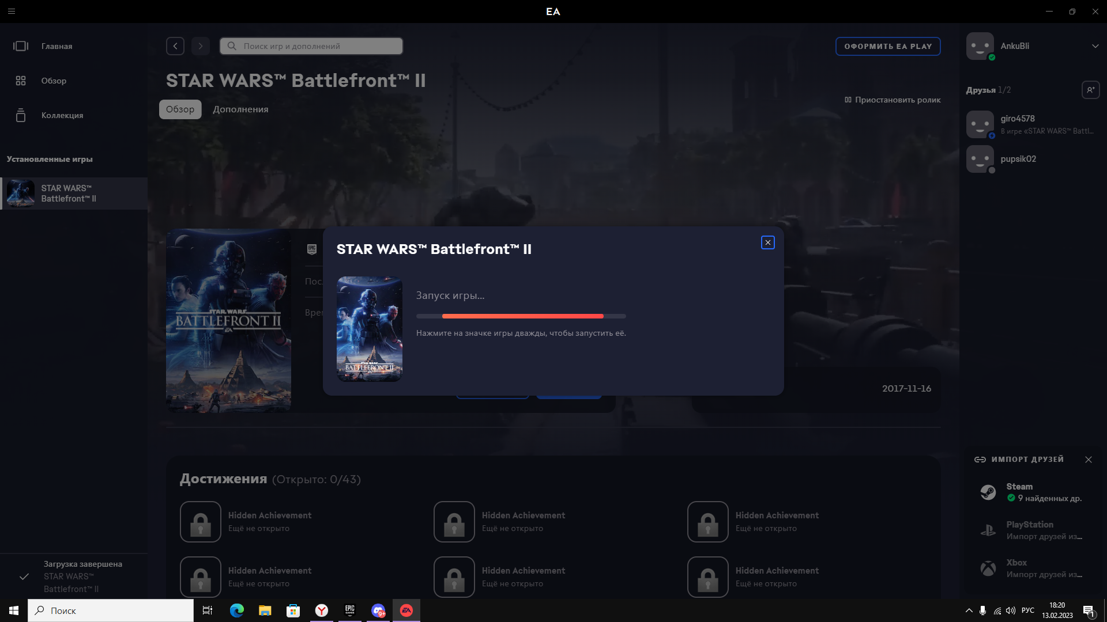Close the ИМПОРТ ДРУЗЕЙ panel
Viewport: 1107px width, 622px height.
pyautogui.click(x=1088, y=460)
